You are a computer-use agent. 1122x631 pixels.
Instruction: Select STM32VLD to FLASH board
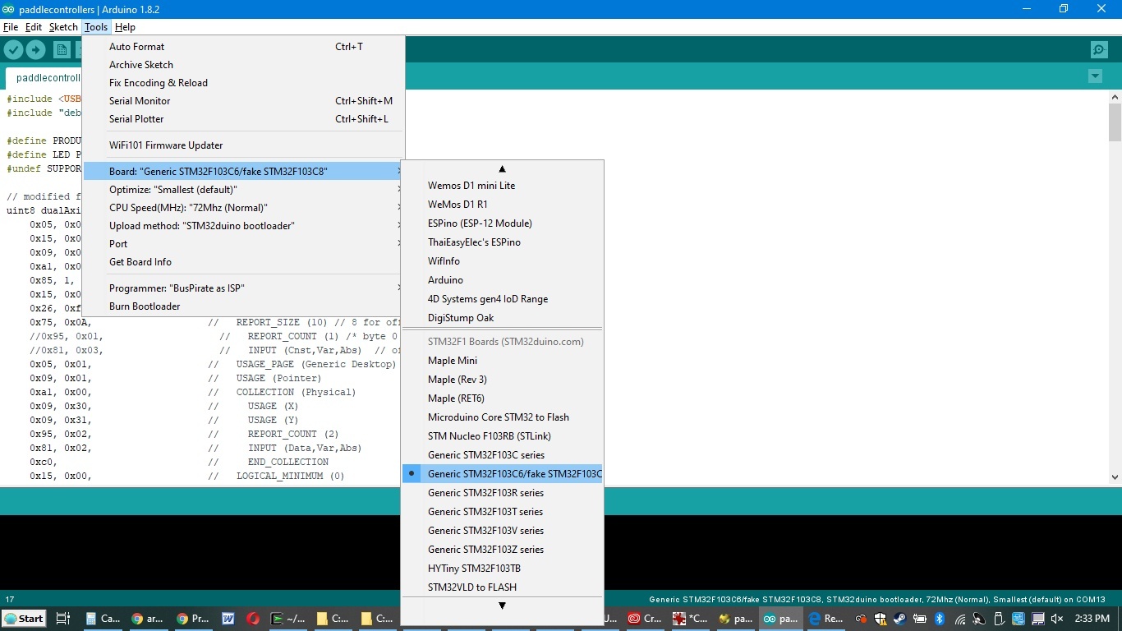(x=502, y=587)
